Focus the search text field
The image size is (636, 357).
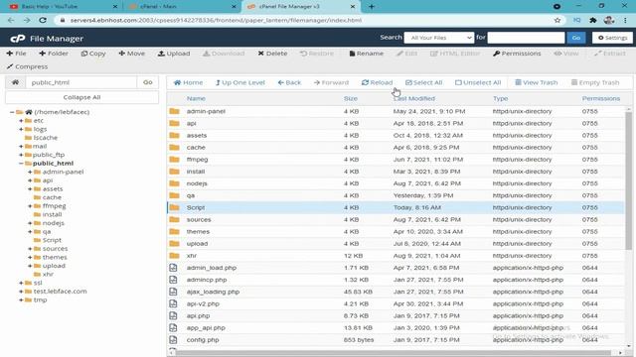[526, 38]
